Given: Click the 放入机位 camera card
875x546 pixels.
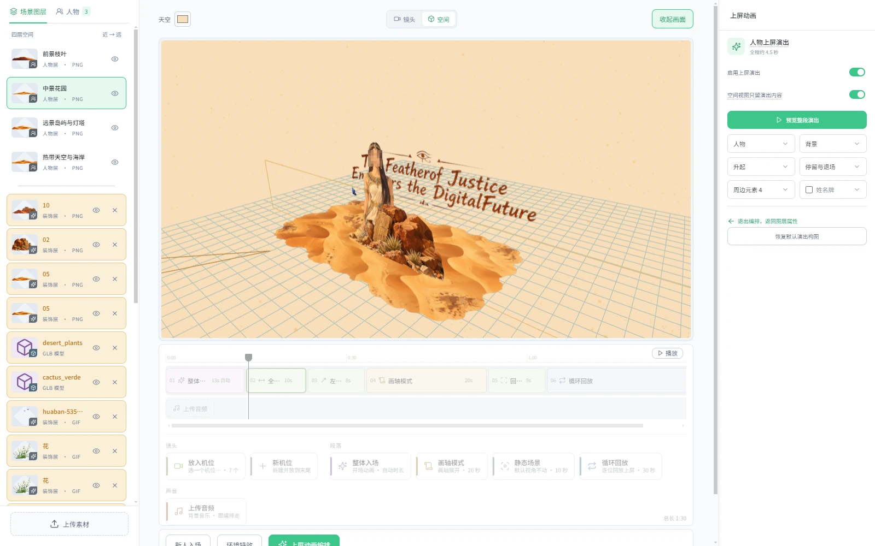Looking at the screenshot, I should (x=206, y=466).
